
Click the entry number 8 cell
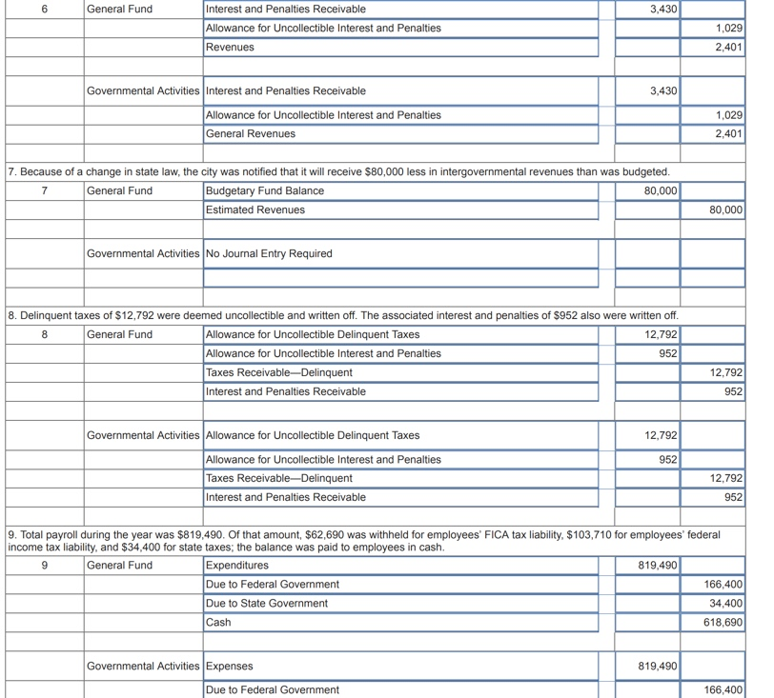coord(45,334)
